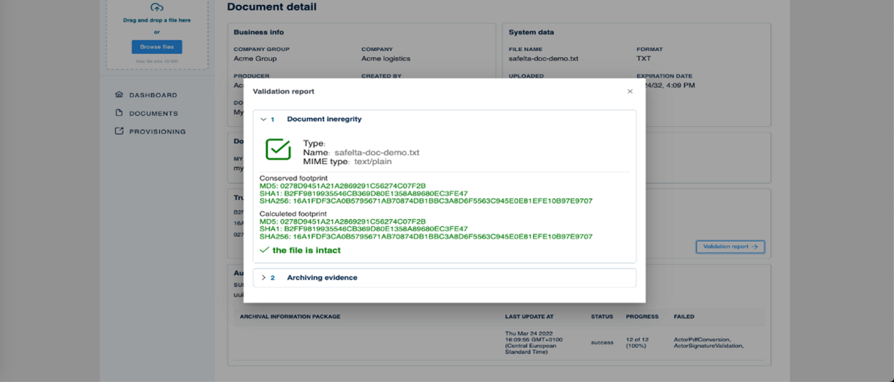Open the Dashboard menu label
Image resolution: width=894 pixels, height=382 pixels.
click(x=153, y=95)
